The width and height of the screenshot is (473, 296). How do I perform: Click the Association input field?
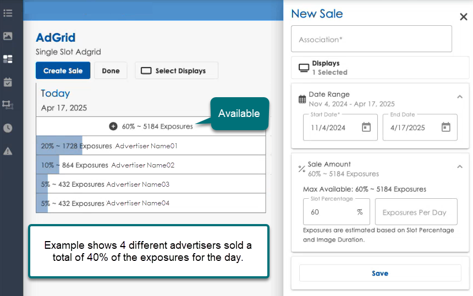371,40
